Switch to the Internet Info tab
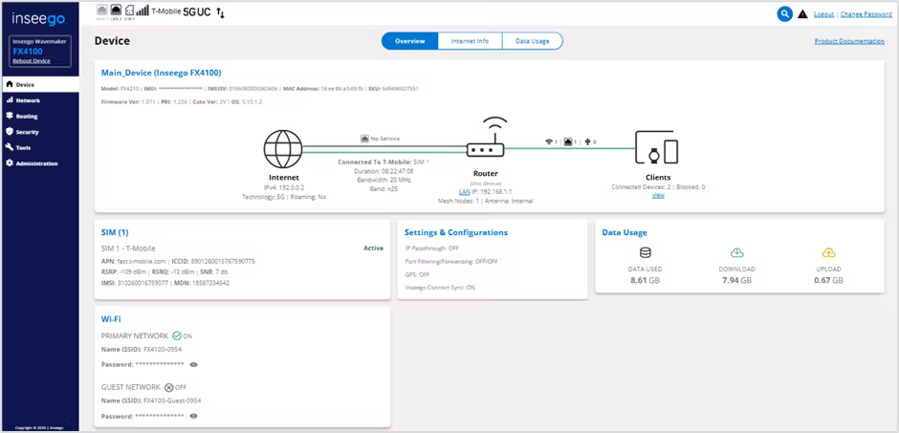 [x=470, y=41]
